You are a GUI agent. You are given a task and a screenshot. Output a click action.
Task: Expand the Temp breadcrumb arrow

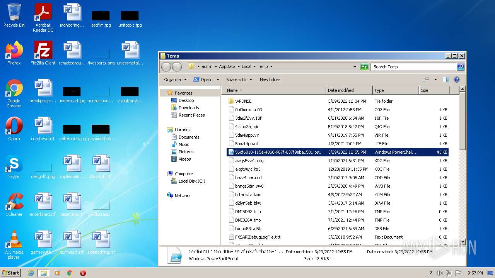click(271, 67)
